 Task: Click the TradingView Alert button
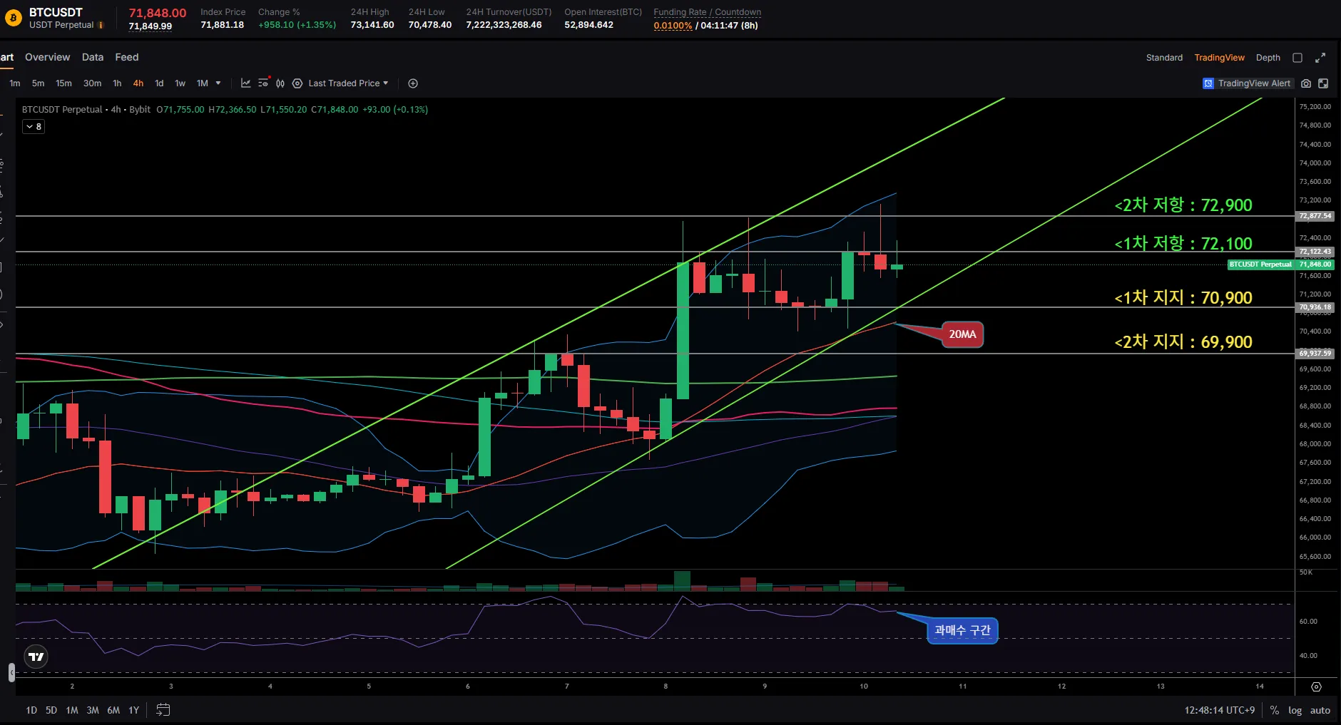coord(1247,83)
